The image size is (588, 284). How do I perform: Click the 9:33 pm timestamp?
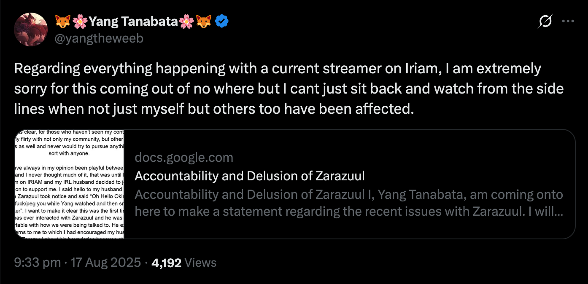[38, 263]
